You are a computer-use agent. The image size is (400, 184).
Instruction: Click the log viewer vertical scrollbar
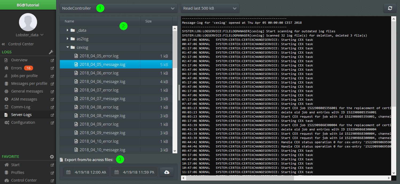[394, 64]
